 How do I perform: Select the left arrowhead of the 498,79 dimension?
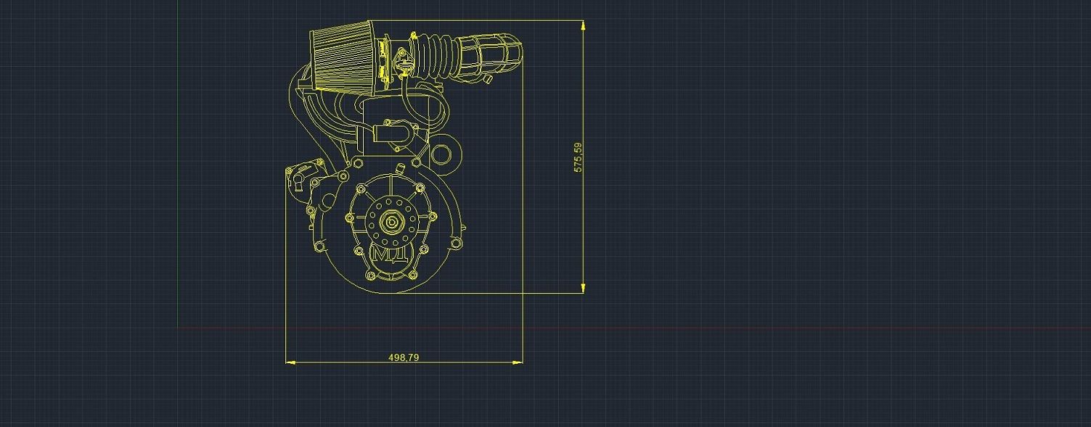(x=290, y=362)
